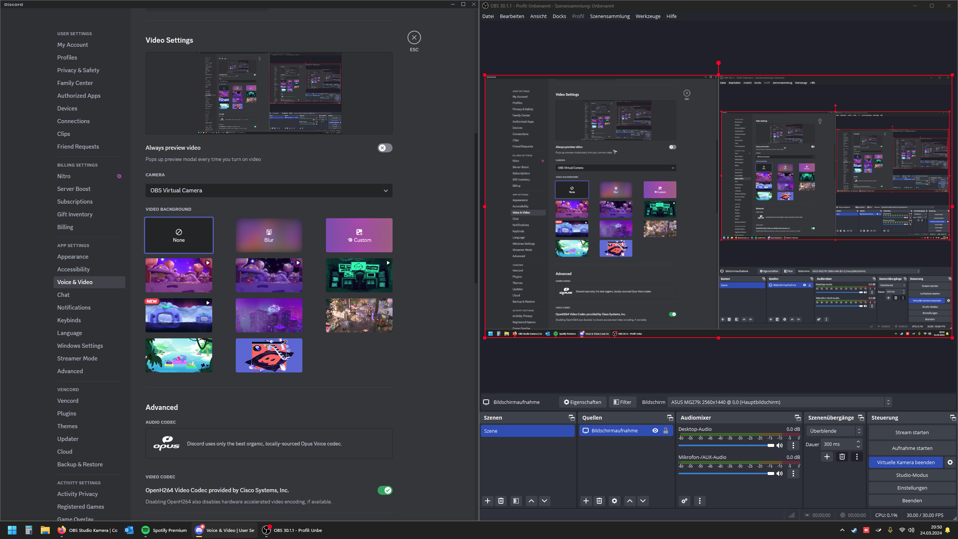Disable the OpenH264 Video Codec toggle

pos(385,490)
